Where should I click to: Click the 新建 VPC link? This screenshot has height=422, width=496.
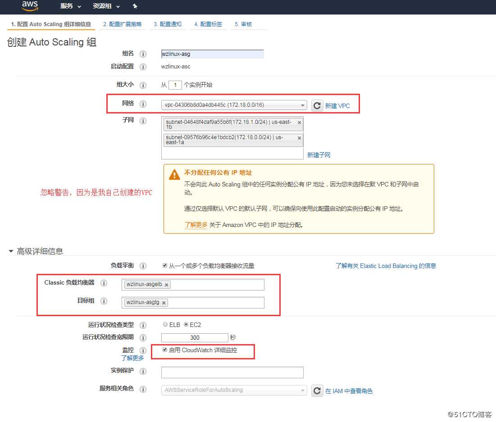pyautogui.click(x=337, y=106)
